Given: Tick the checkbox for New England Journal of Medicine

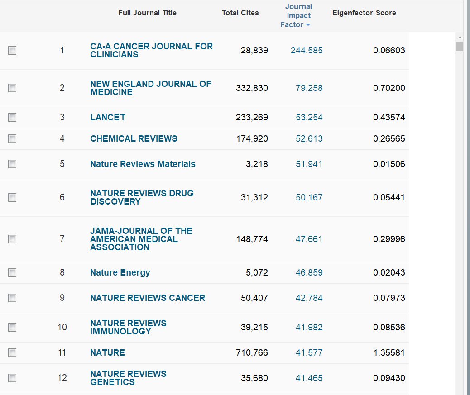Looking at the screenshot, I should pos(12,88).
